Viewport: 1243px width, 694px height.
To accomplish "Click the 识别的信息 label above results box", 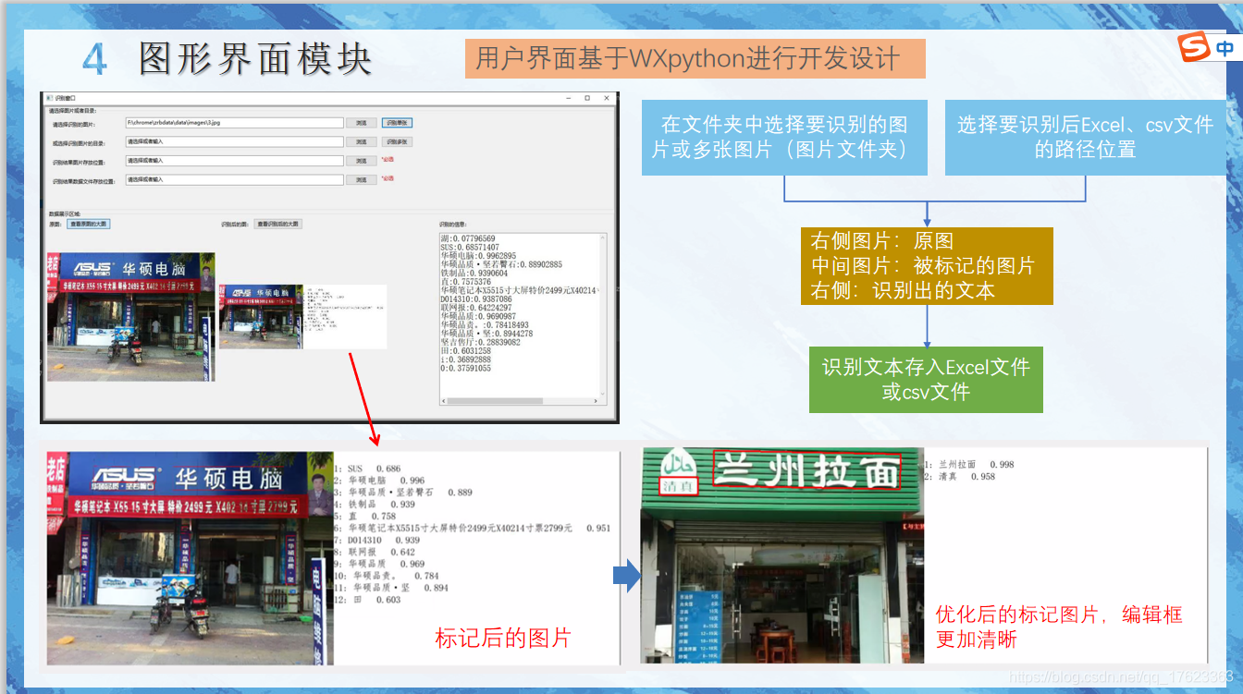I will pyautogui.click(x=455, y=225).
